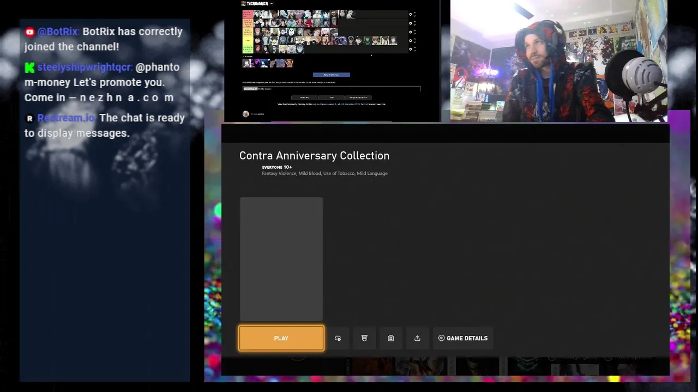Select the streamer webcam feed

[x=559, y=60]
